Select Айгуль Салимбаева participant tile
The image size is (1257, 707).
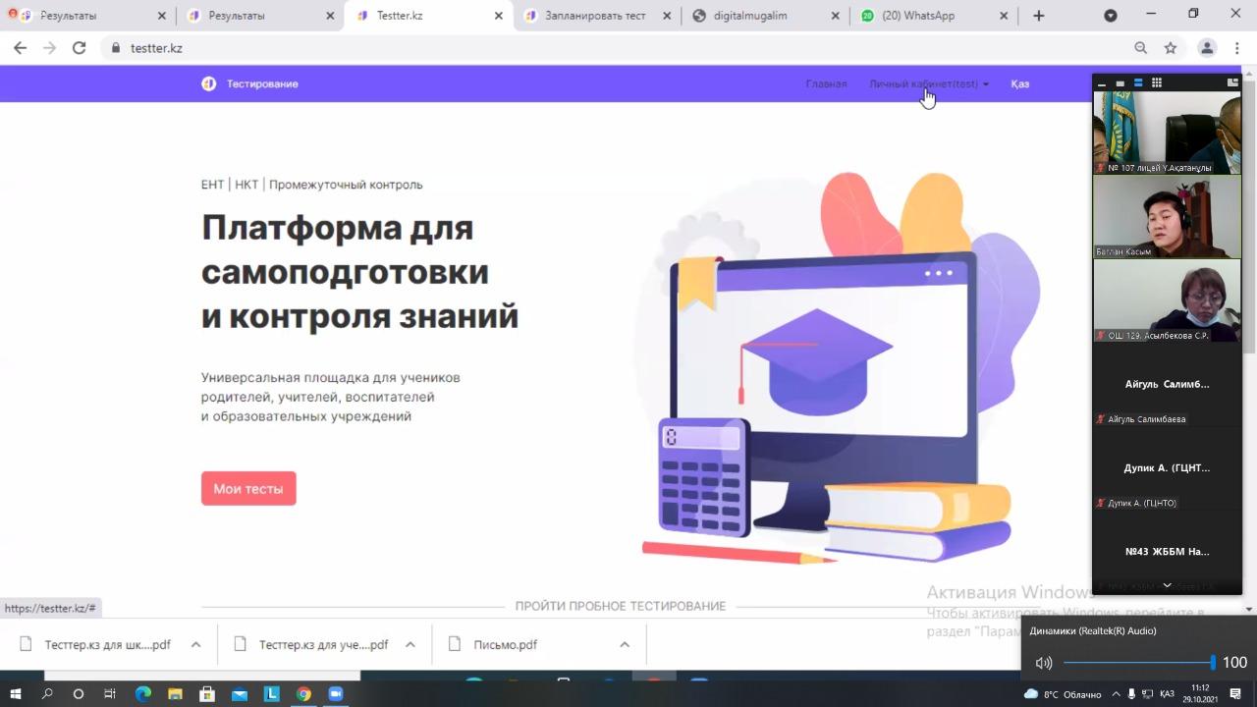tap(1167, 385)
